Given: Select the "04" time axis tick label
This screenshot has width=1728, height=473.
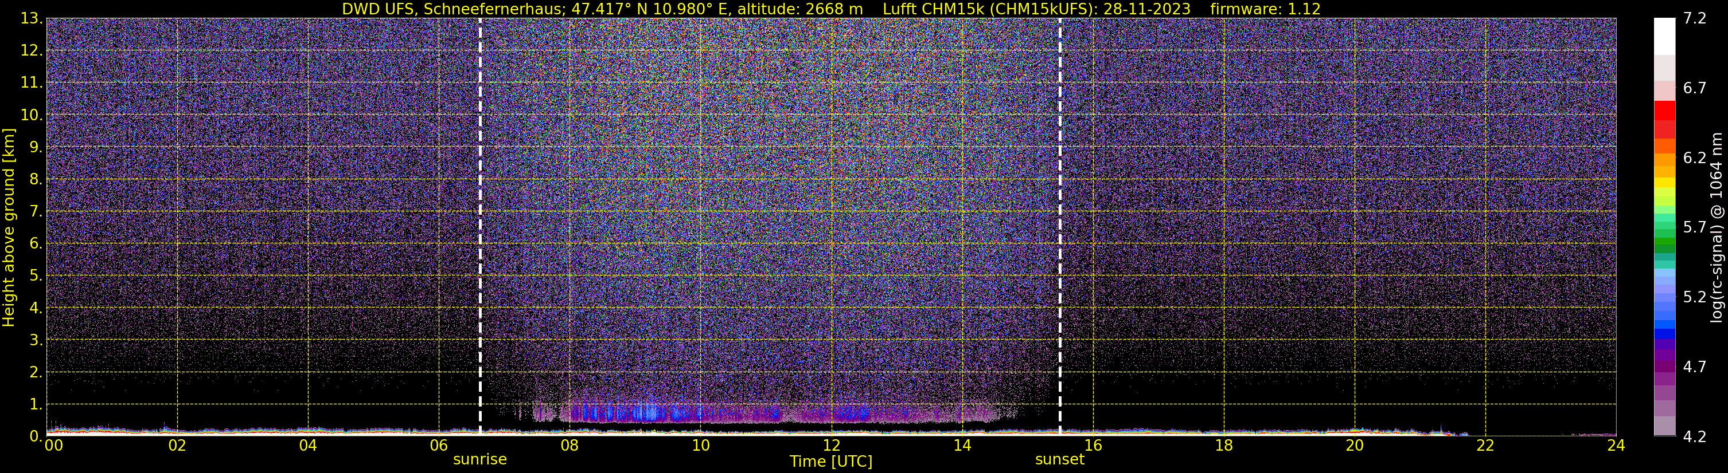Looking at the screenshot, I should 308,446.
